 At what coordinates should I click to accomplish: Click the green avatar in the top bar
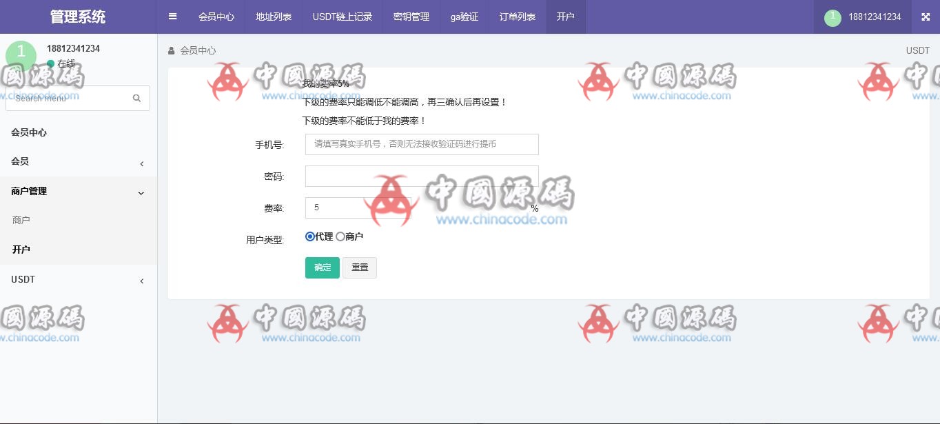(x=832, y=17)
